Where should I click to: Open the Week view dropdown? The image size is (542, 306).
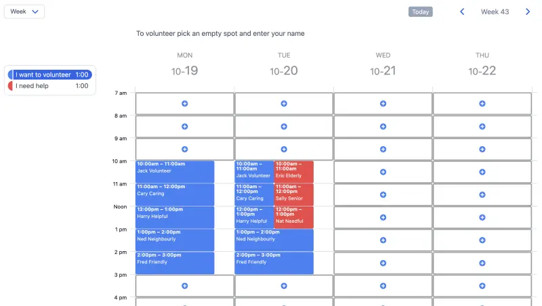[x=24, y=12]
